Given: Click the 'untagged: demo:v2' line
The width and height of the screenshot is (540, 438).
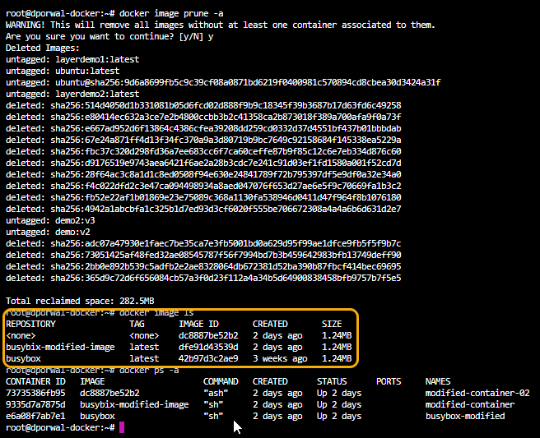Looking at the screenshot, I should pos(48,232).
